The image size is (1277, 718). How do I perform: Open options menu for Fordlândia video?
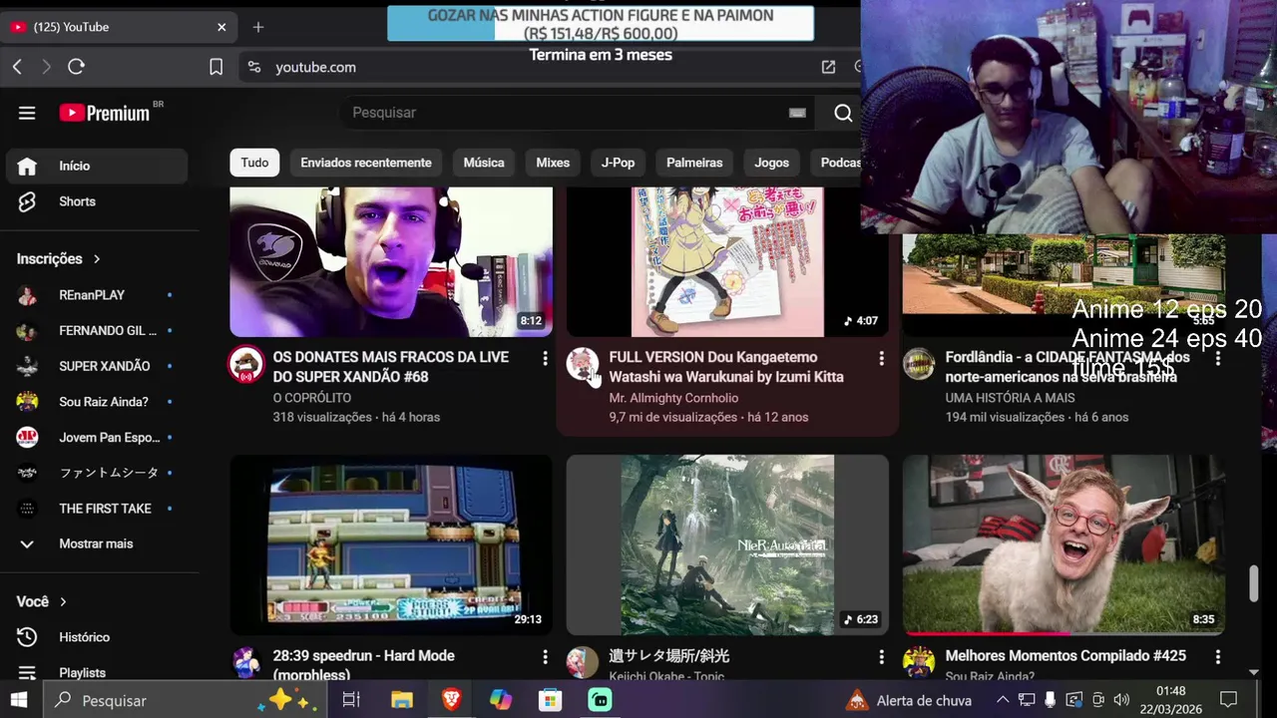coord(1217,358)
